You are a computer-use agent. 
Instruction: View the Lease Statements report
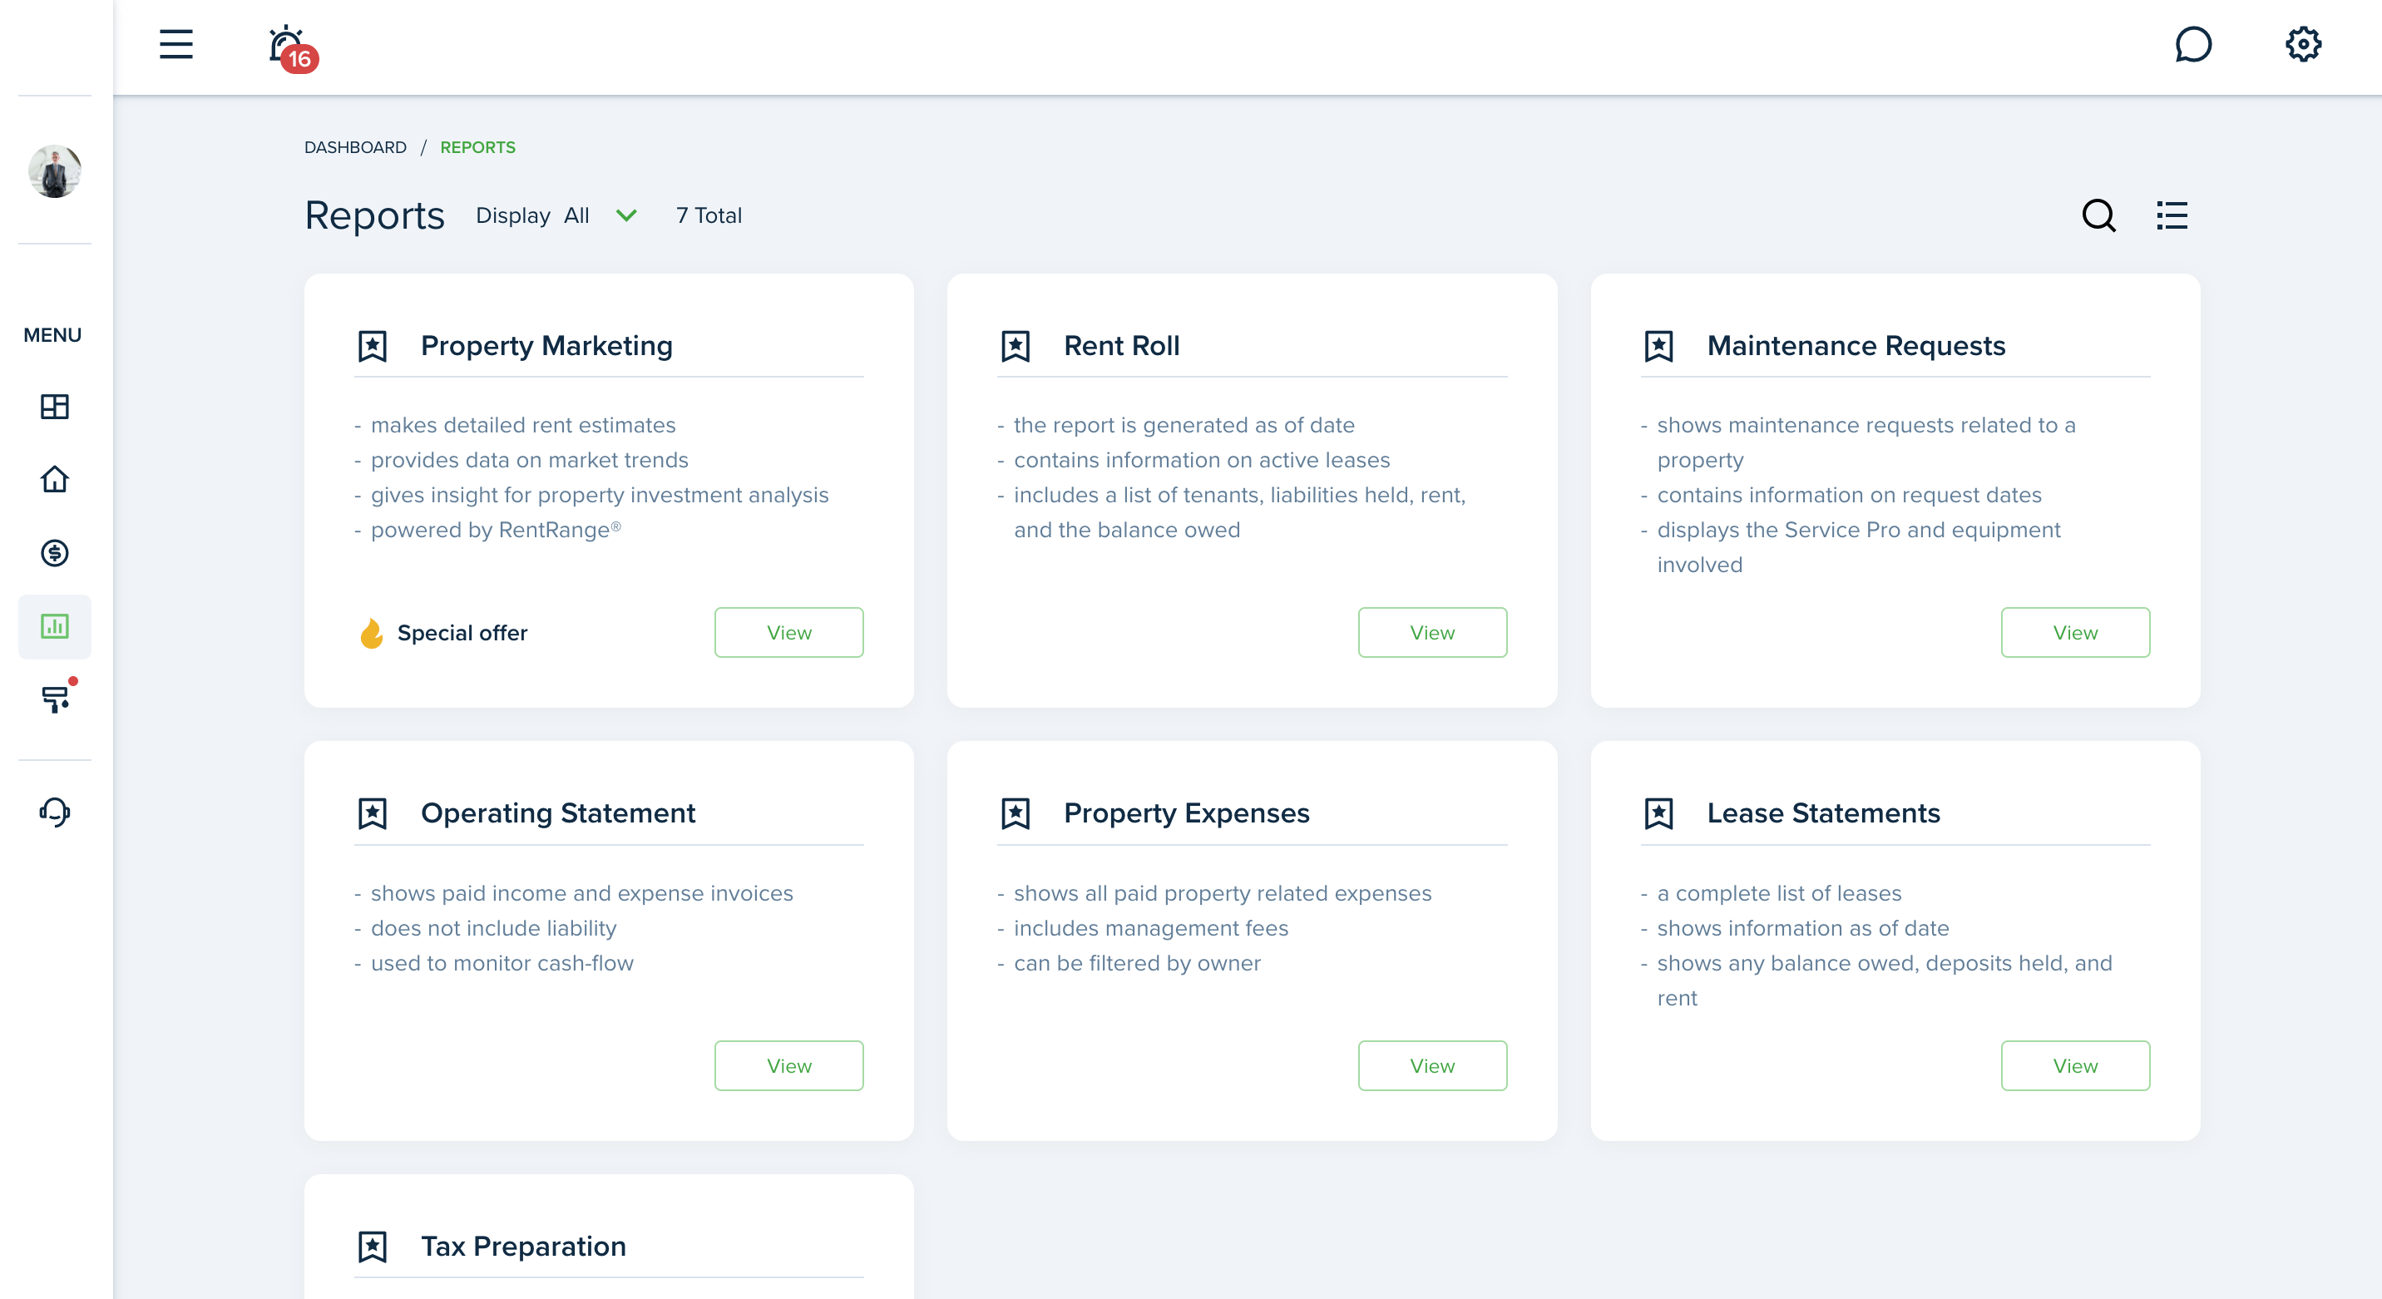2075,1065
